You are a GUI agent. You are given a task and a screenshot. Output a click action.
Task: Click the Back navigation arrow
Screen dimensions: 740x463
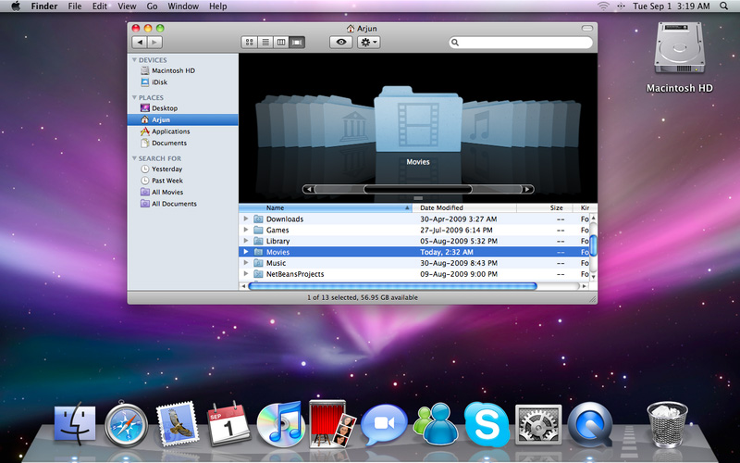[x=140, y=43]
